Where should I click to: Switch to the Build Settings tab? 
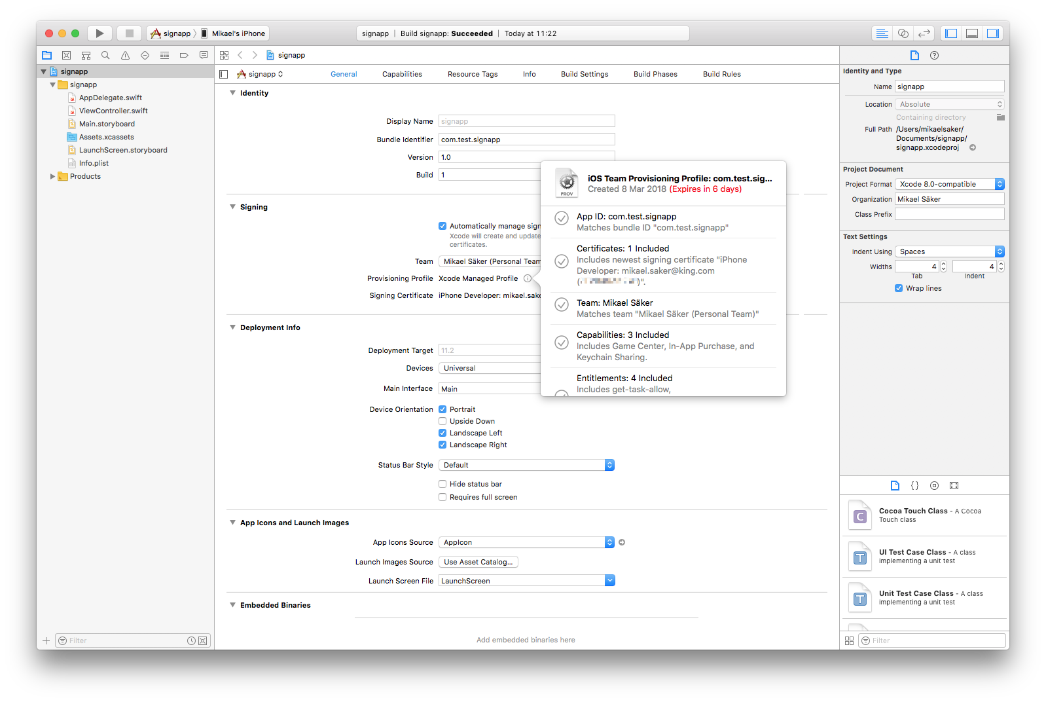point(584,74)
